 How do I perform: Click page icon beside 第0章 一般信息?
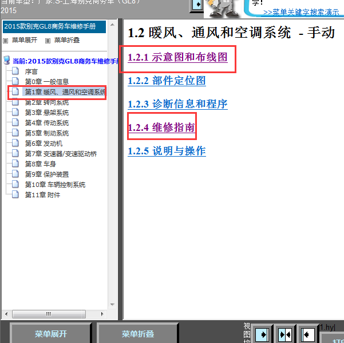pos(15,81)
